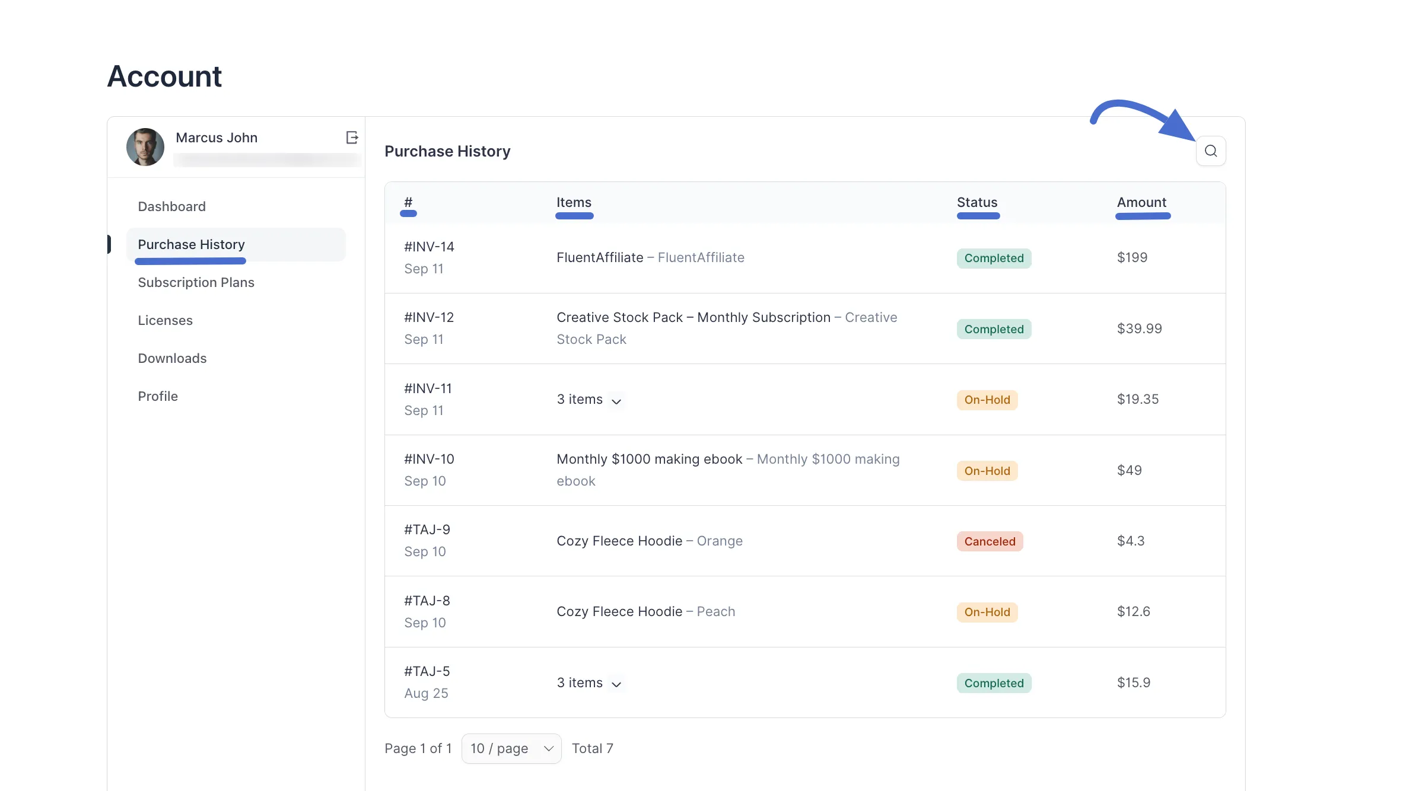
Task: Click the Canceled status badge
Action: [x=990, y=541]
